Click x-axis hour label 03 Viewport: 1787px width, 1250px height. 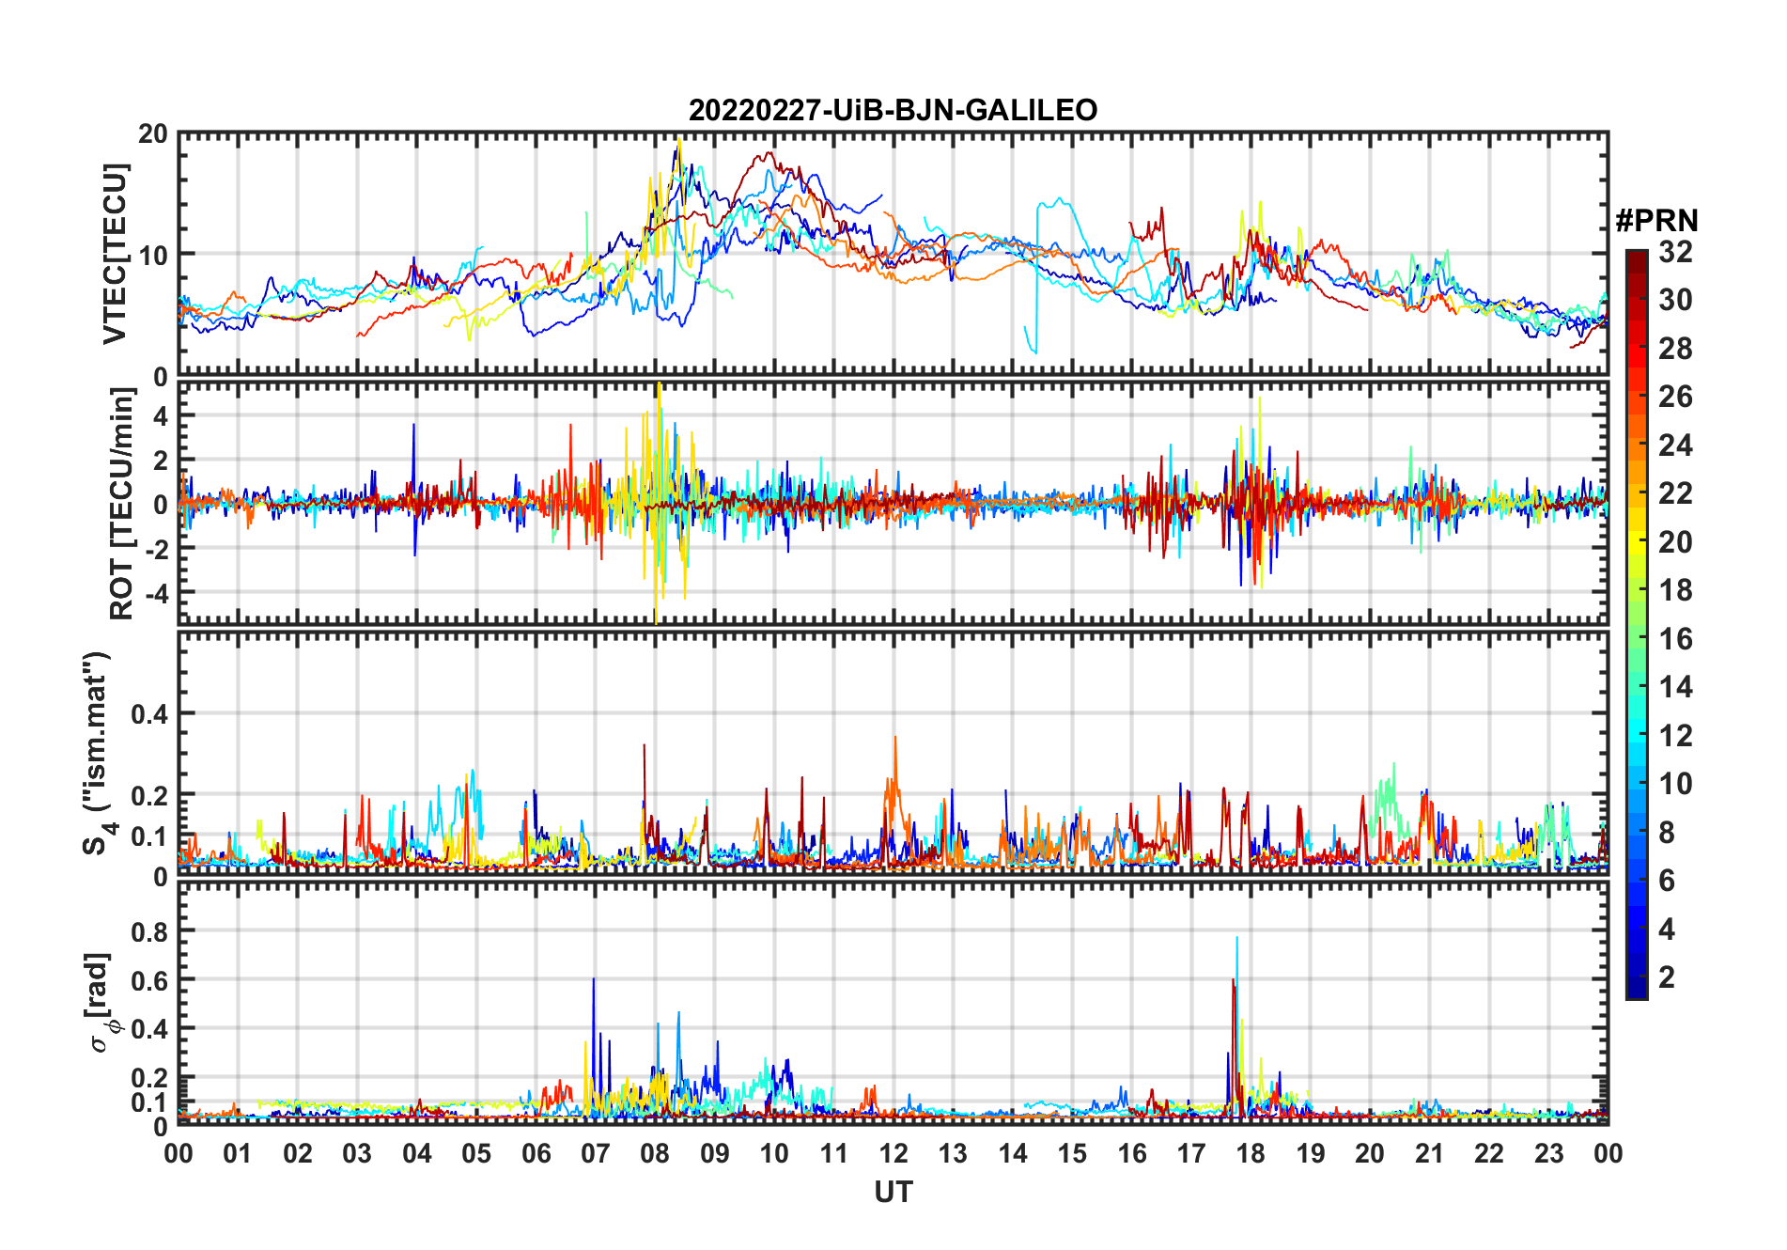tap(357, 1153)
